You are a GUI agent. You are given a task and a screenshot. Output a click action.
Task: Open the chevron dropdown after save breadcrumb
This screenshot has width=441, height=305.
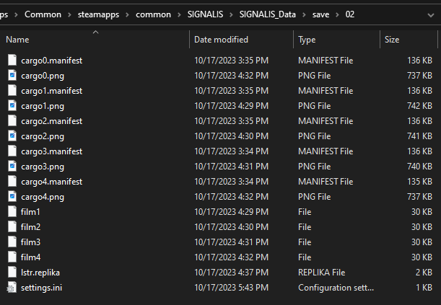tap(337, 14)
